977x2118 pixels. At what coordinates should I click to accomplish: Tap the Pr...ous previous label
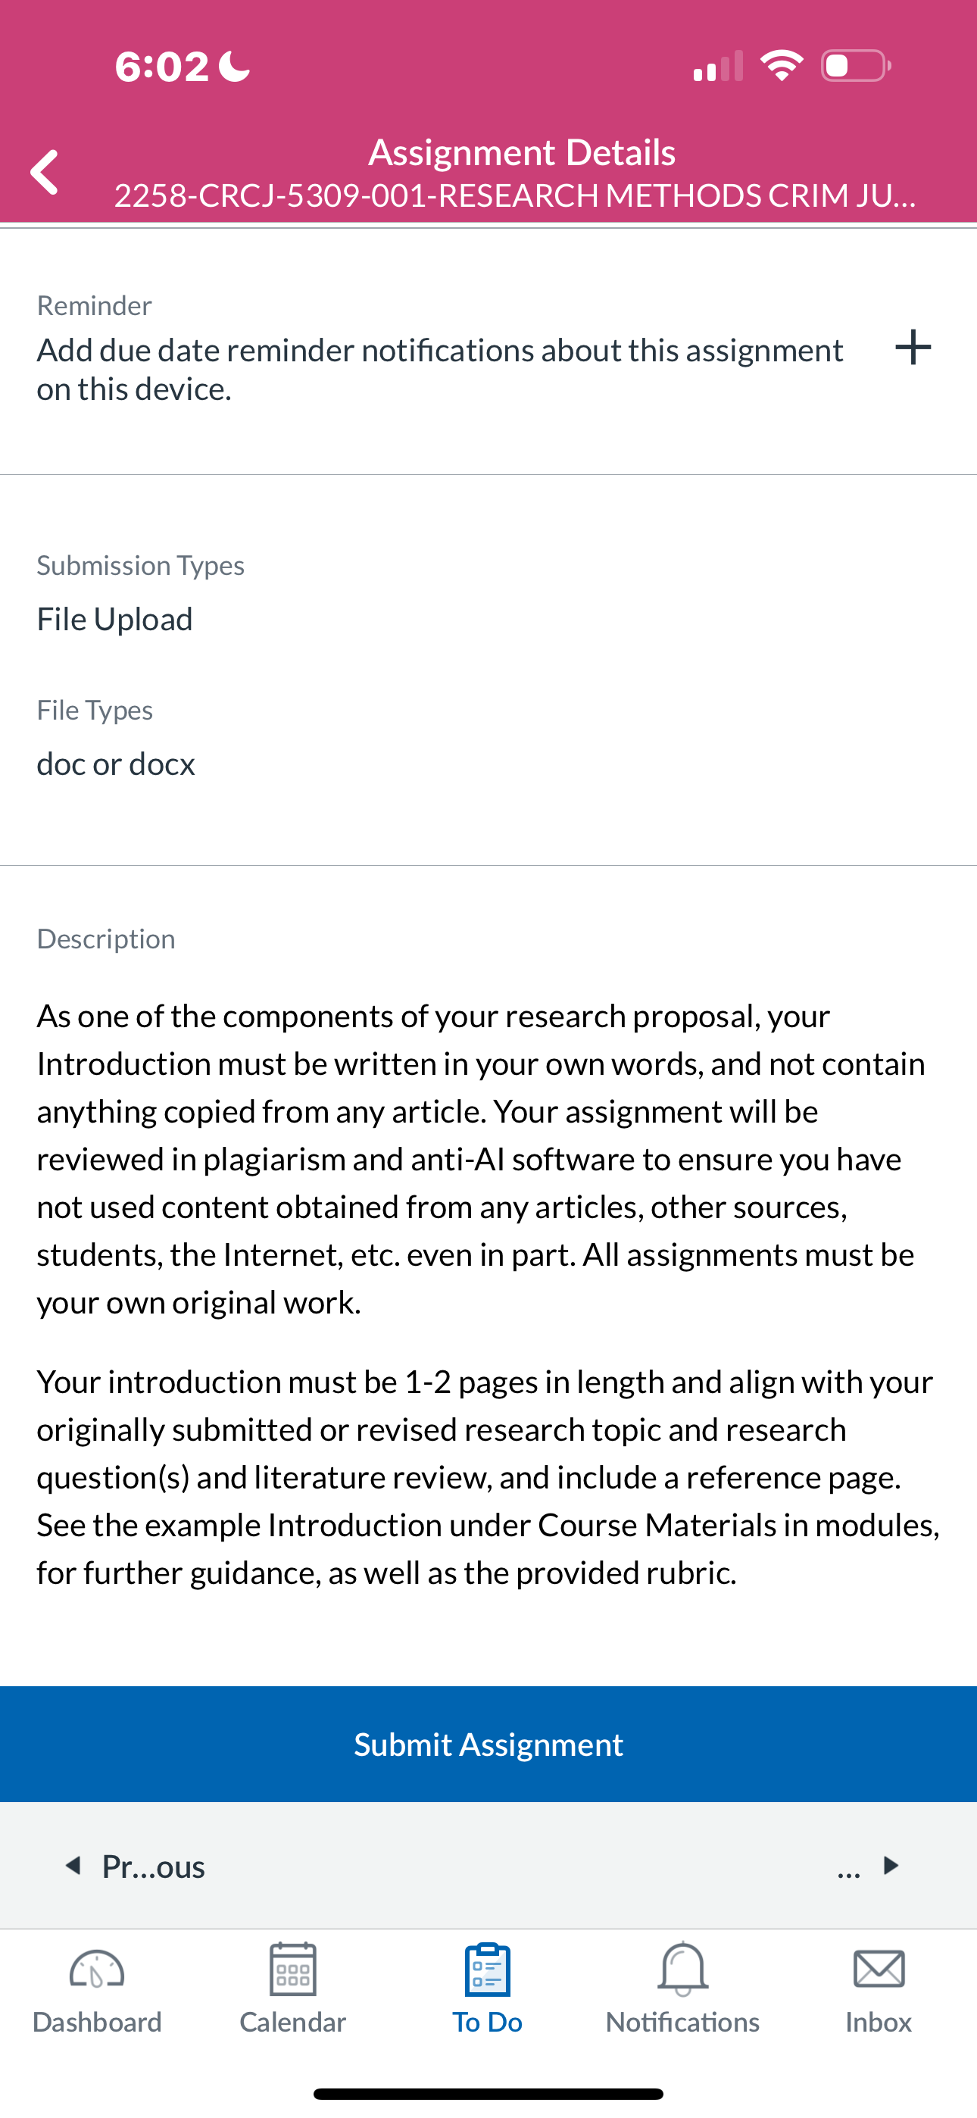coord(153,1867)
